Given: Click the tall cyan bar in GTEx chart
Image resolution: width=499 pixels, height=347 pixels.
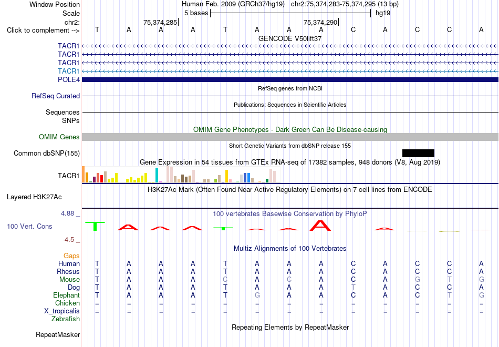Looking at the screenshot, I should point(157,175).
